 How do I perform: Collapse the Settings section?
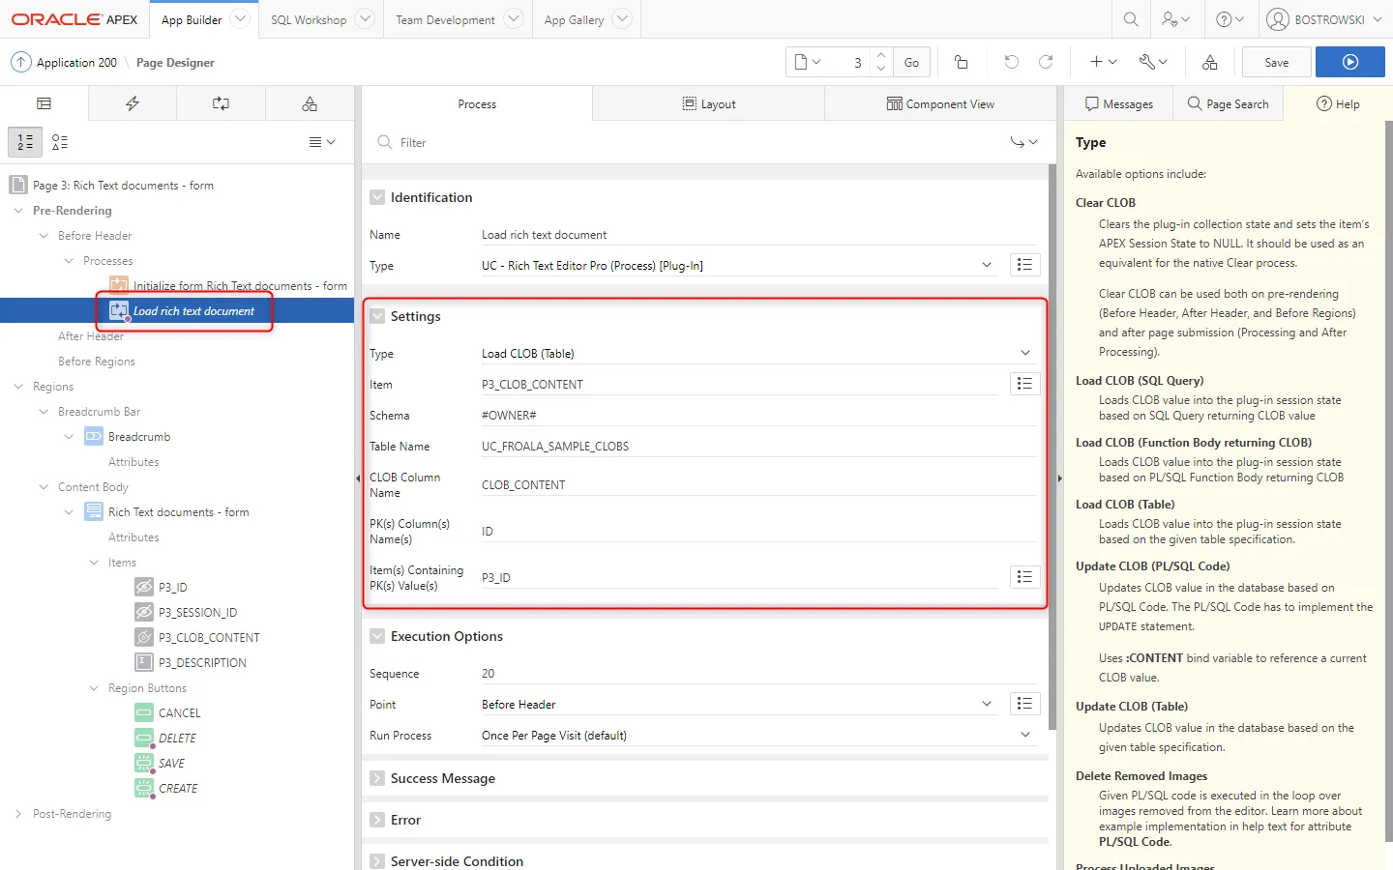click(x=377, y=316)
